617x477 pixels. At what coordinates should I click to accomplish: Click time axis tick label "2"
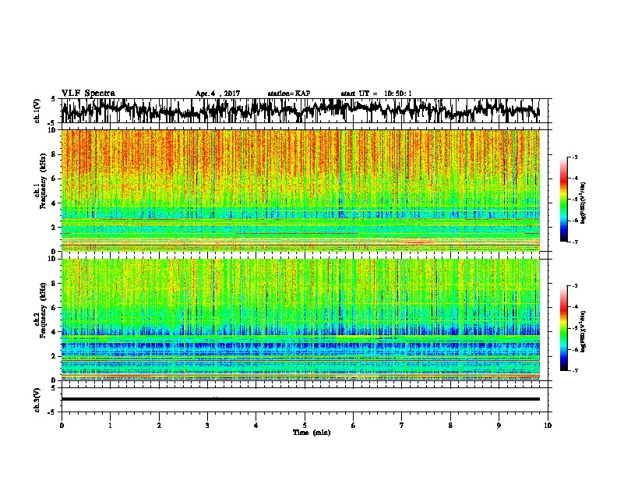point(159,426)
